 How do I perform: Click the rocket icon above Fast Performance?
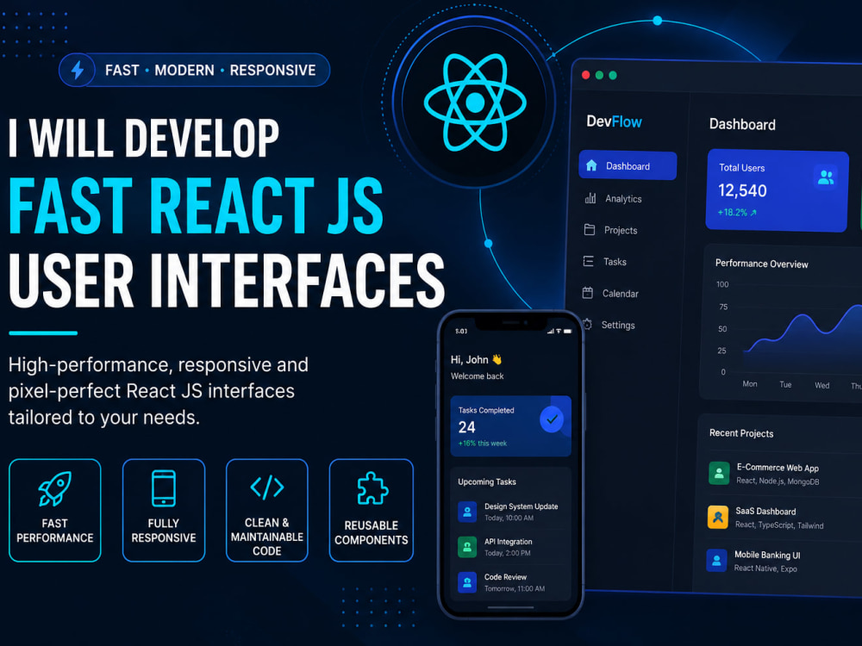click(x=55, y=488)
